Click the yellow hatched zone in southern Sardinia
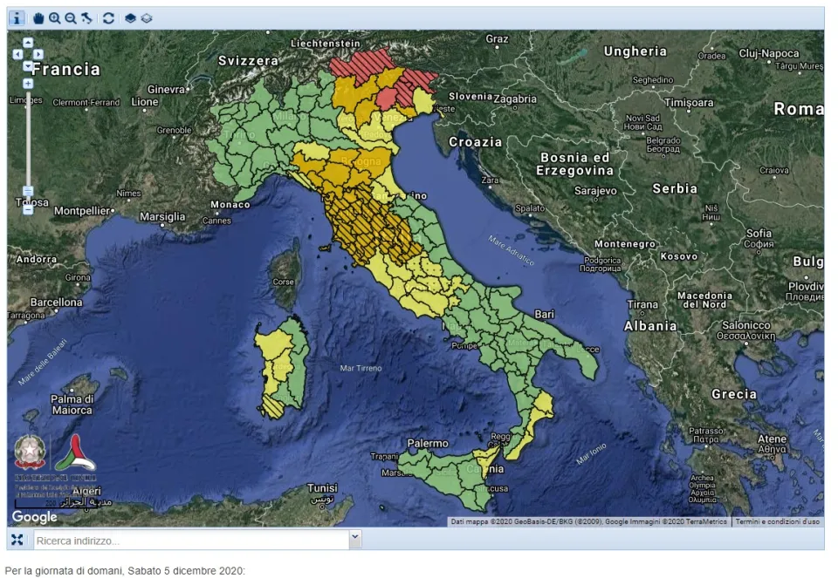838x578 pixels. [272, 406]
